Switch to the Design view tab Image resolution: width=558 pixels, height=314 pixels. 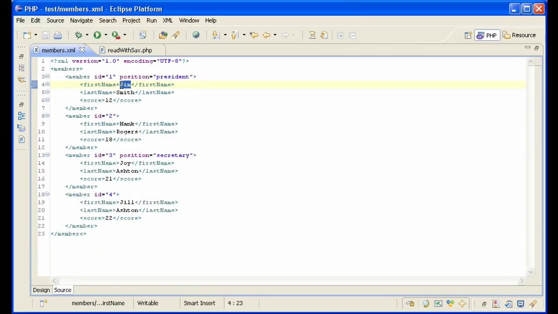coord(41,290)
